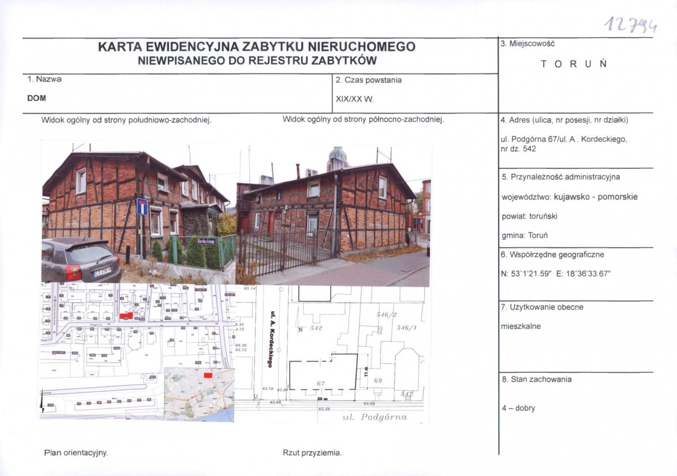Click the województwo kujawsko-pomorskie line
This screenshot has width=677, height=476.
click(x=570, y=196)
